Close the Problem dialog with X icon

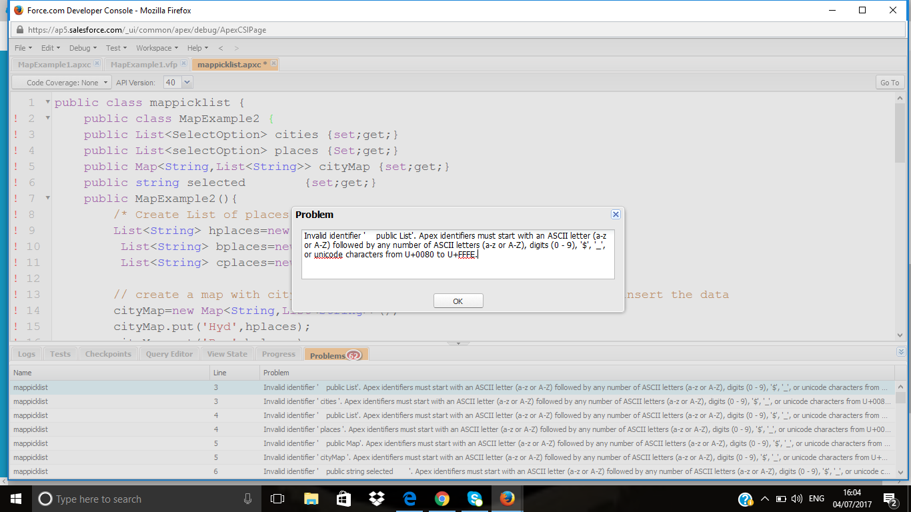click(x=616, y=215)
